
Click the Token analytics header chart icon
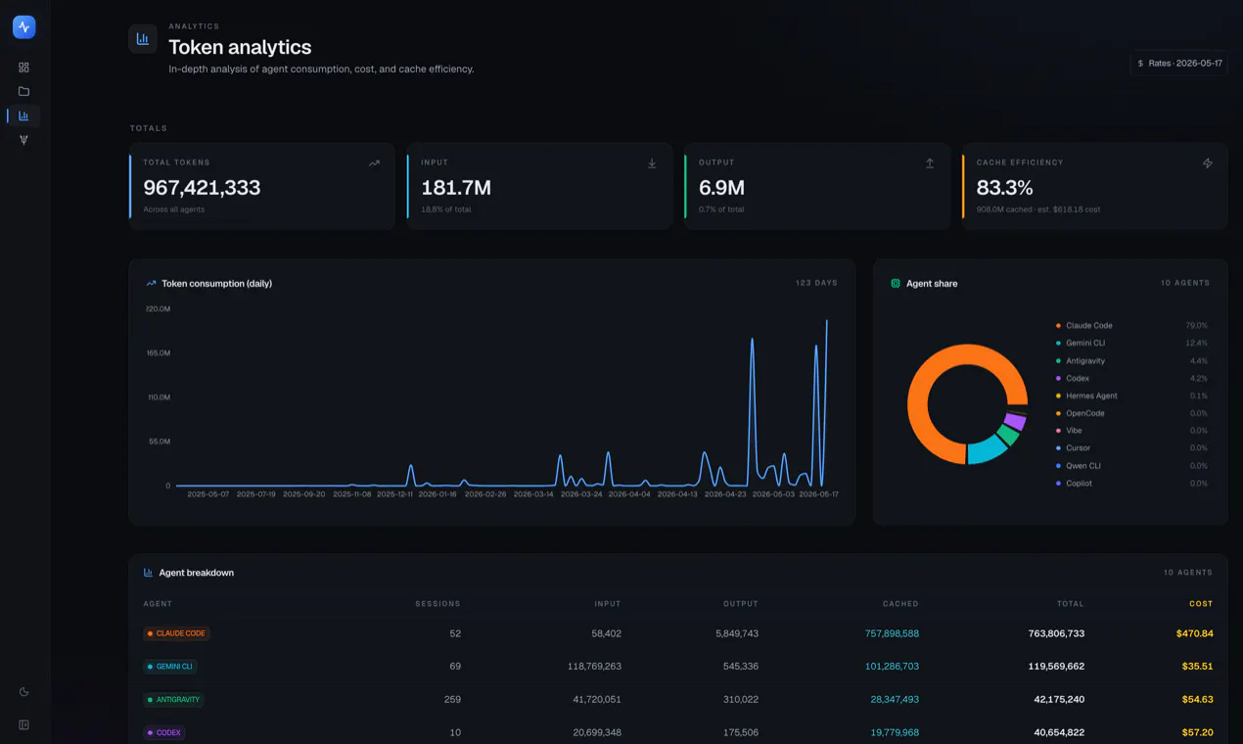(143, 39)
